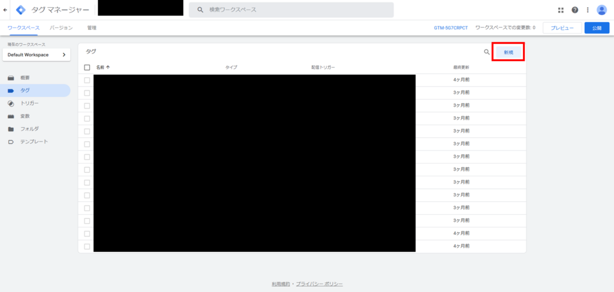Open the Google apps grid

[x=561, y=10]
